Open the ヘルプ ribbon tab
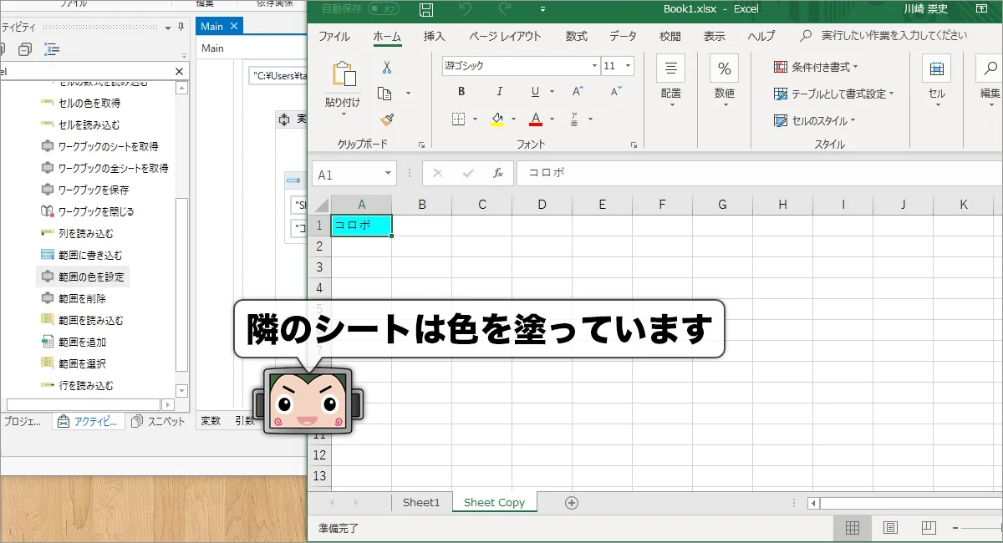The width and height of the screenshot is (1003, 543). [x=761, y=36]
